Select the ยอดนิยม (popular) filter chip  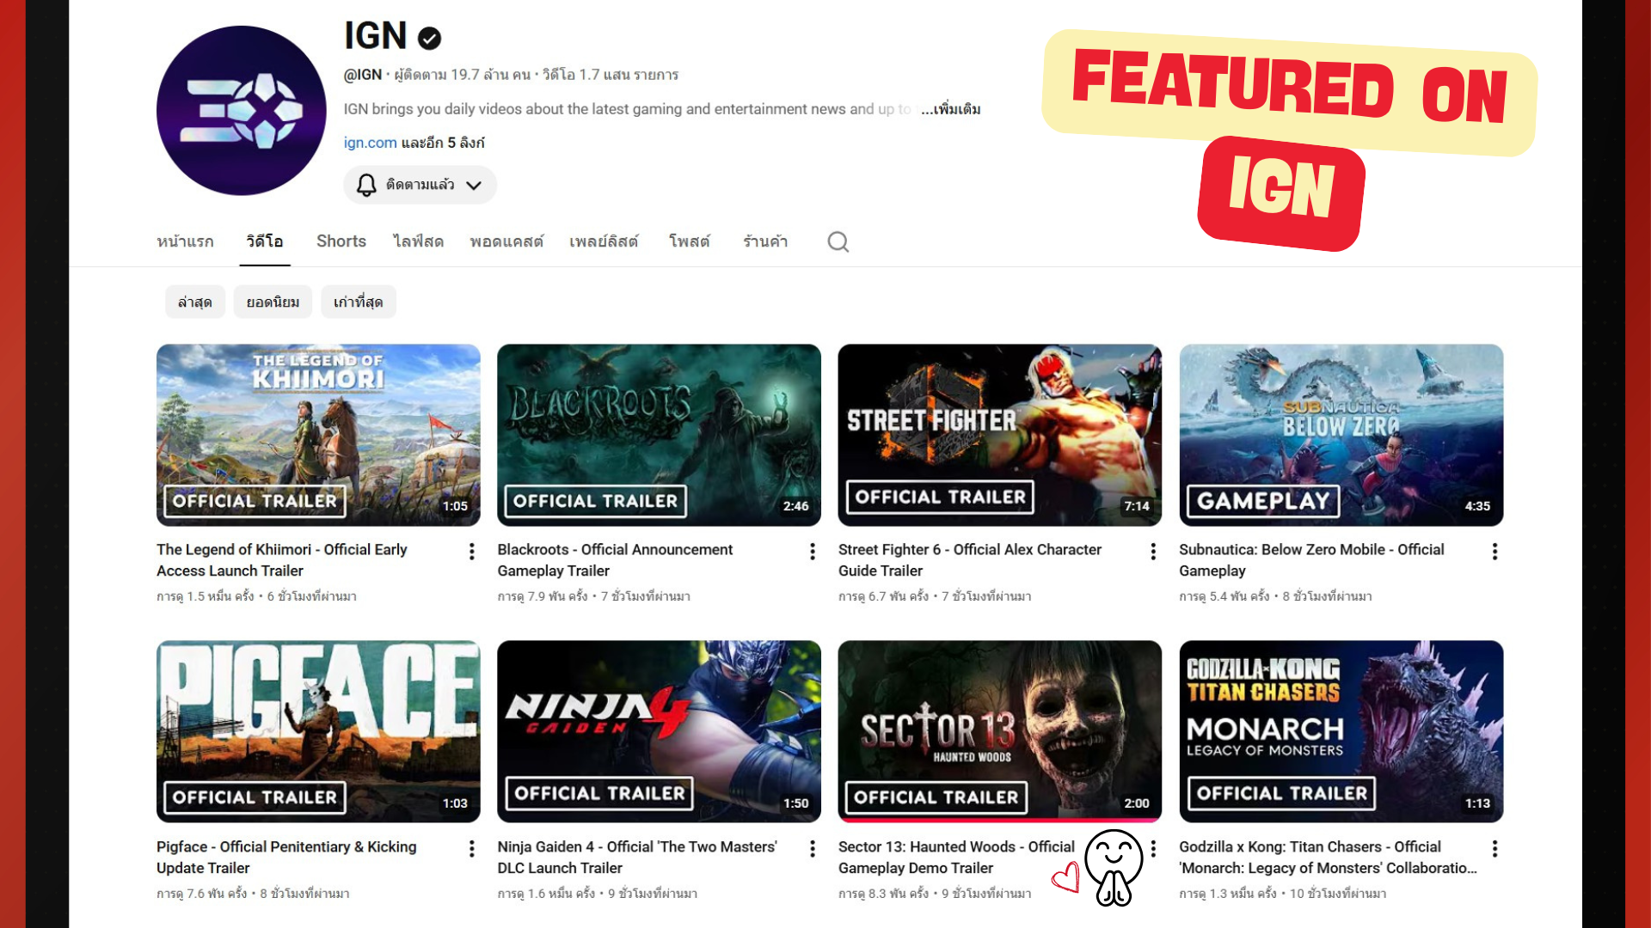(x=273, y=302)
